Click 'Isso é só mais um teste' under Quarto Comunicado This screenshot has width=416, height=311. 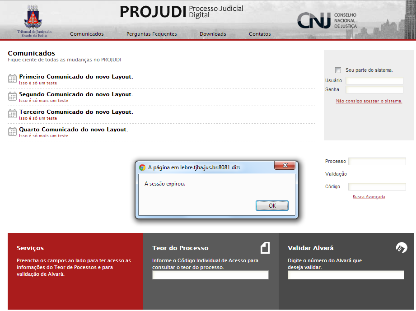pyautogui.click(x=43, y=136)
